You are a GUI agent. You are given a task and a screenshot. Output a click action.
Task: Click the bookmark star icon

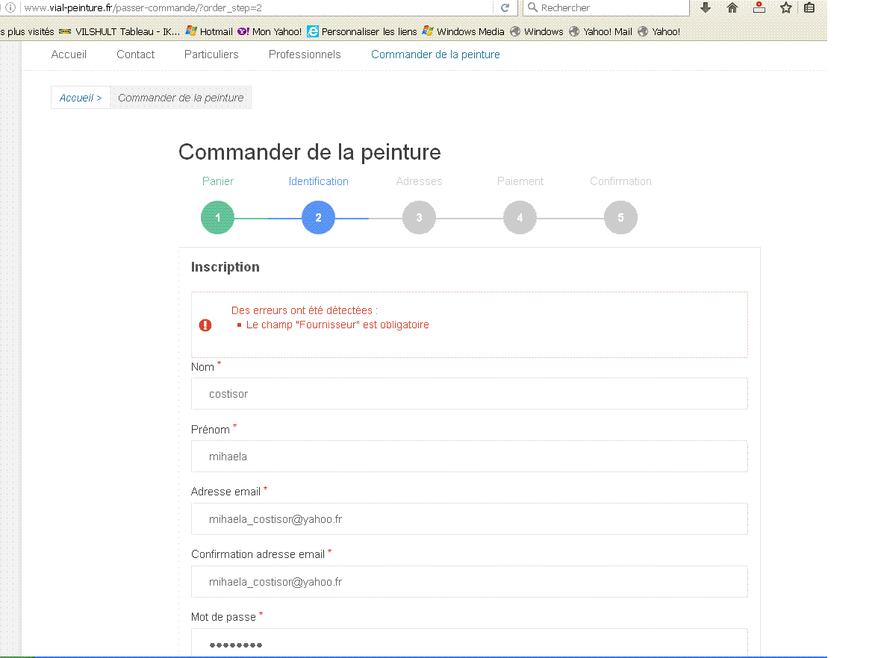[x=785, y=7]
